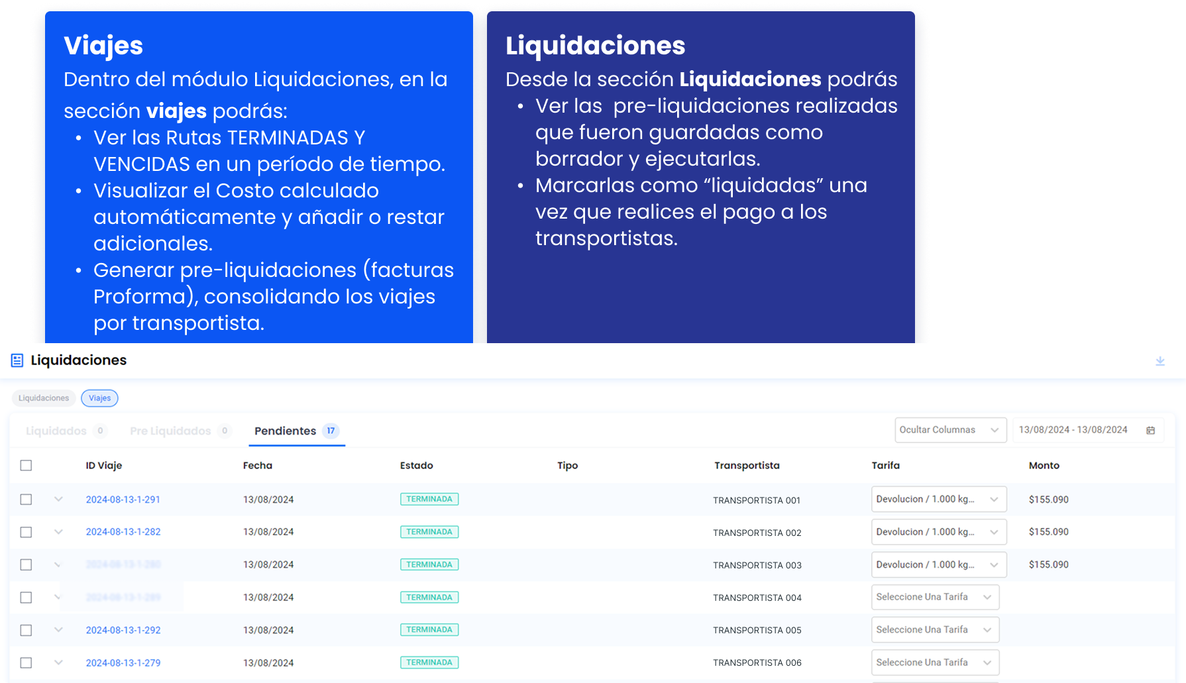Select the checkbox for TRANSPORTISTA 005 row
Screen dimensions: 1186x683
click(26, 630)
